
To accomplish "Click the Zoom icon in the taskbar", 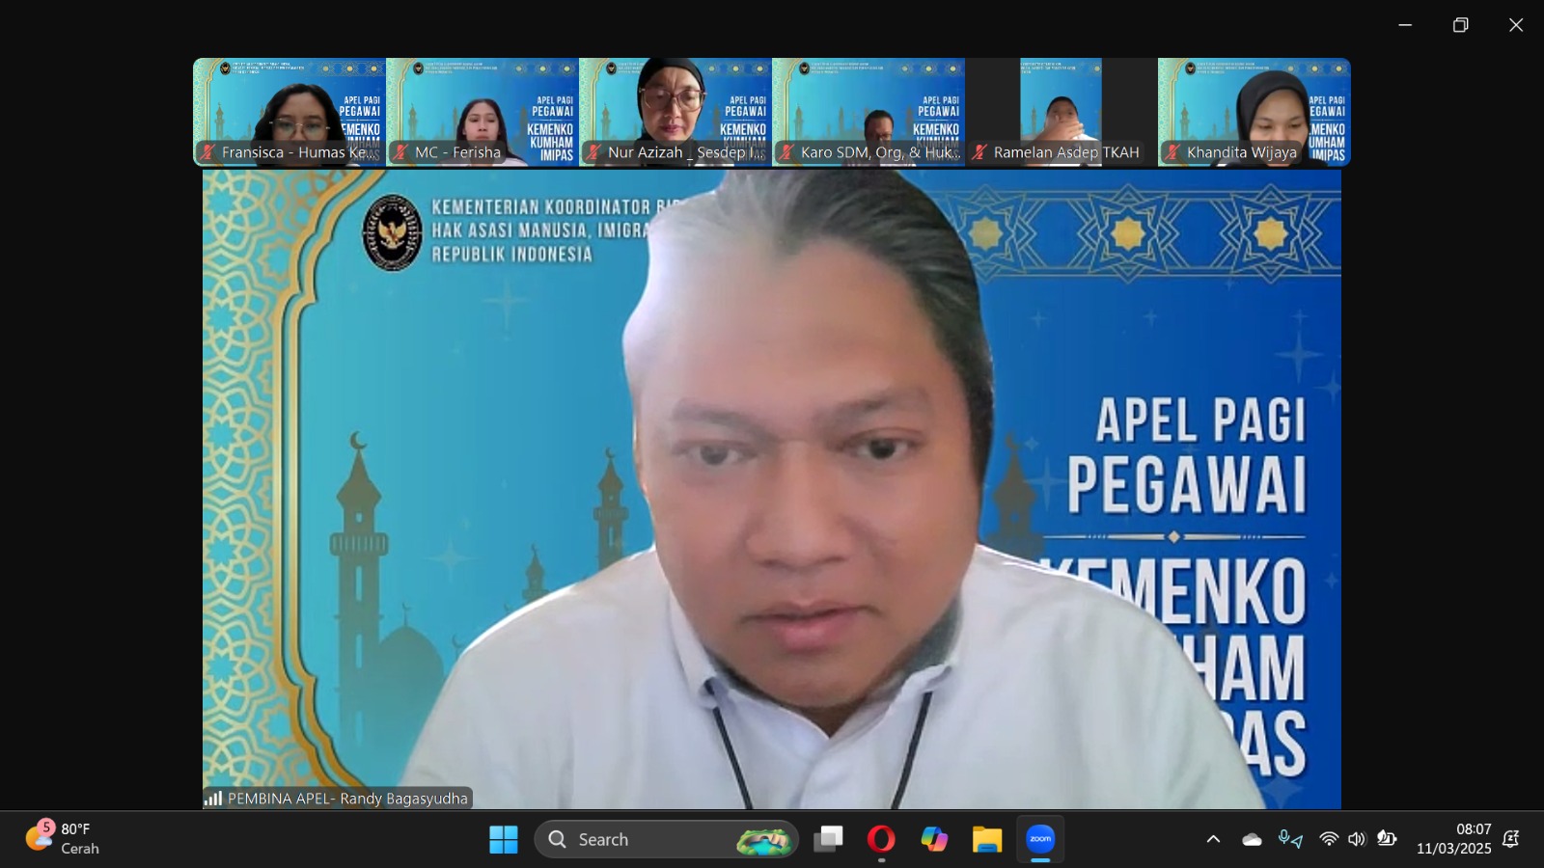I will 1040,839.
